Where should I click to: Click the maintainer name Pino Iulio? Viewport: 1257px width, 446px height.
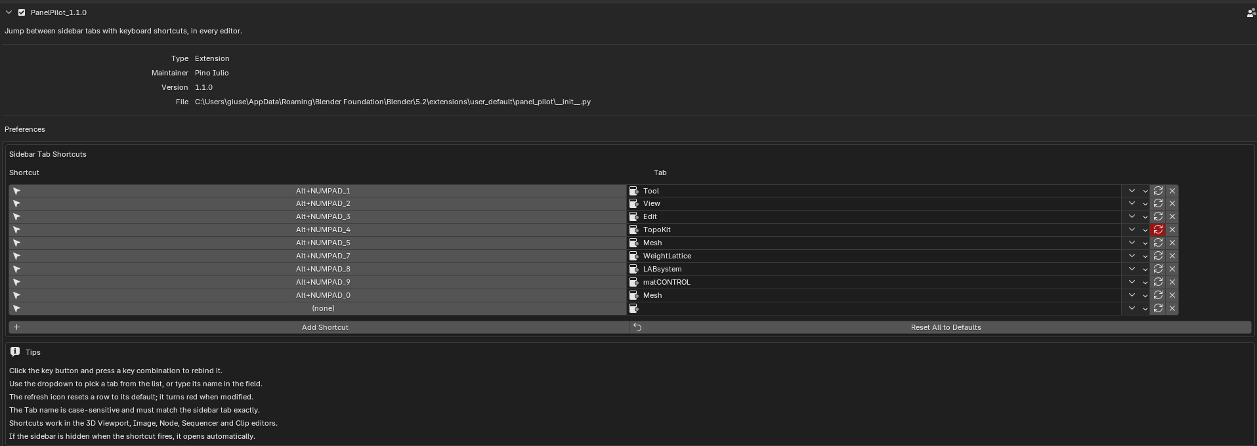click(212, 73)
